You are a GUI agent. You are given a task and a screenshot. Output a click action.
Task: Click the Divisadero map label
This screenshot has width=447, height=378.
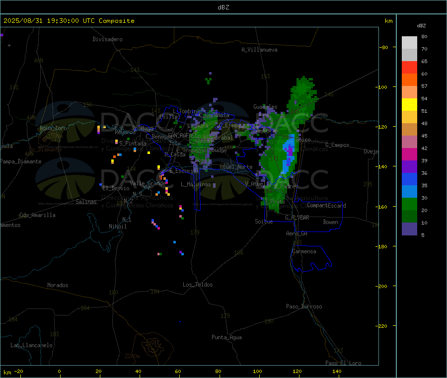click(x=107, y=39)
